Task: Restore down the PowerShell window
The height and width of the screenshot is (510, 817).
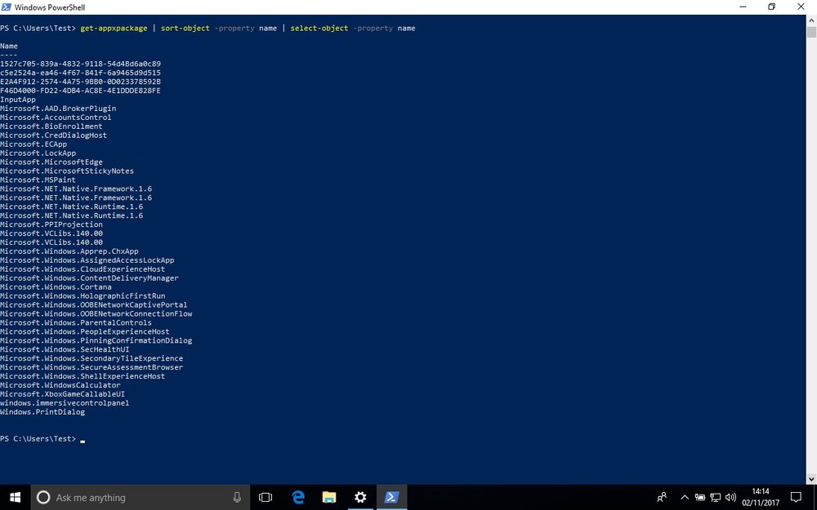Action: pyautogui.click(x=772, y=7)
